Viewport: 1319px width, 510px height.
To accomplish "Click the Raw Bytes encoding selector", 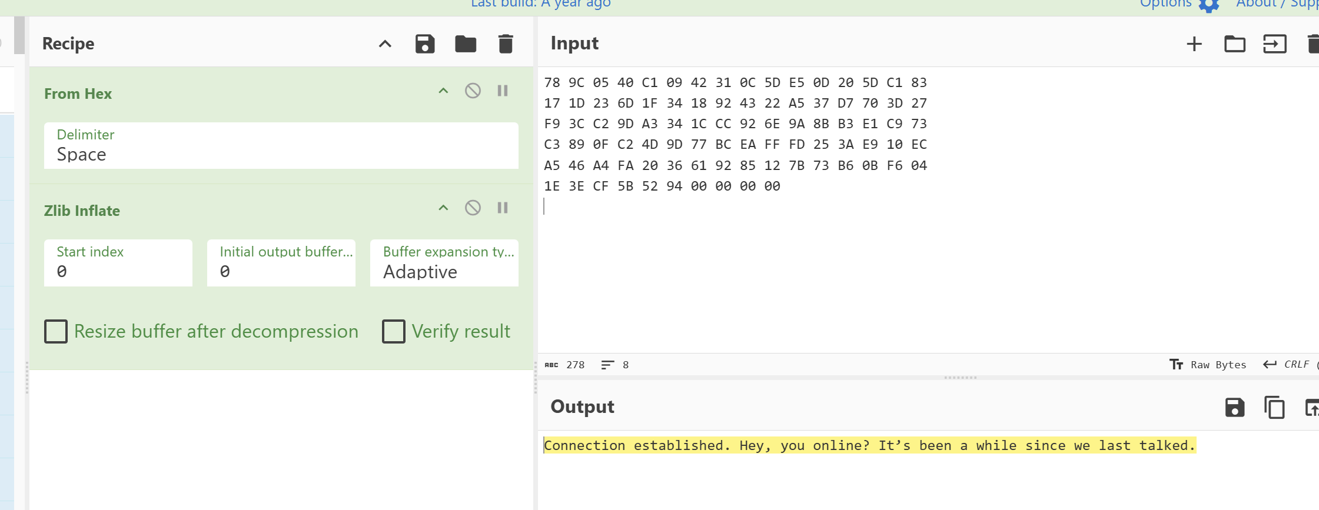I will (x=1208, y=365).
